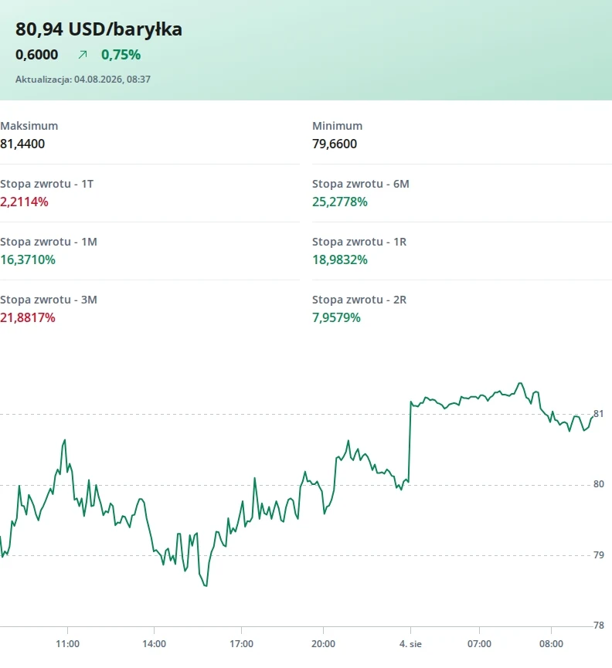Click the 07:00 time axis label
This screenshot has width=612, height=668.
coord(479,644)
